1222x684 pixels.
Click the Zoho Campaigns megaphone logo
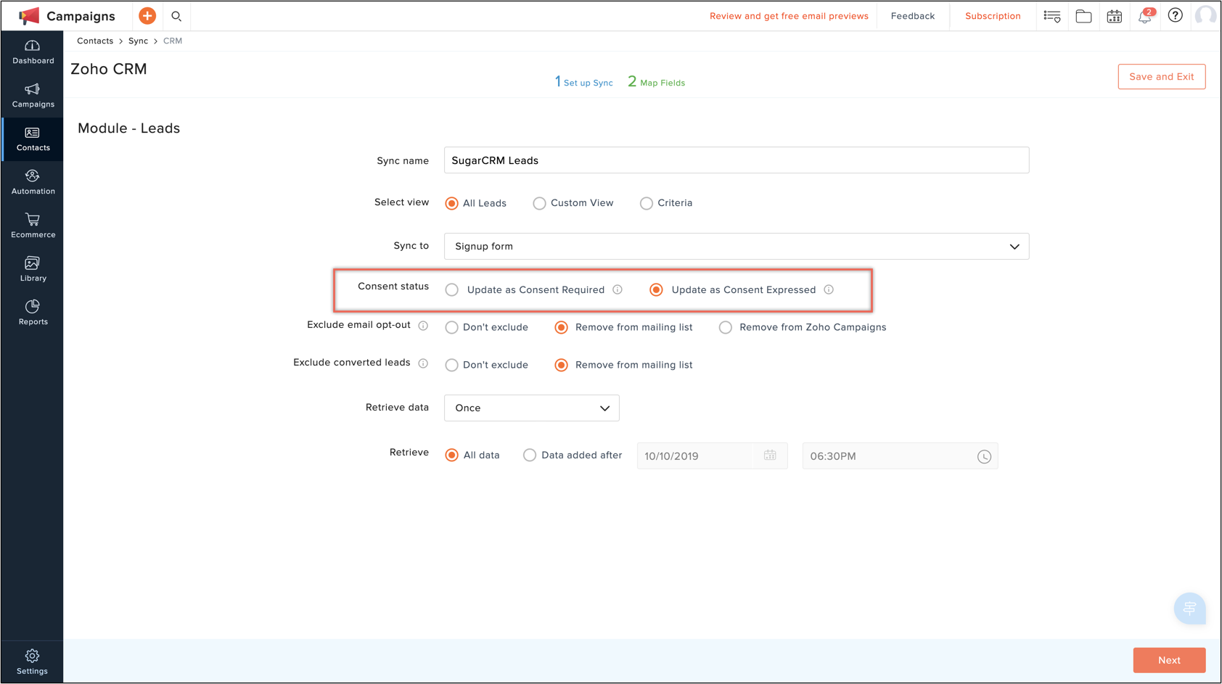click(29, 16)
